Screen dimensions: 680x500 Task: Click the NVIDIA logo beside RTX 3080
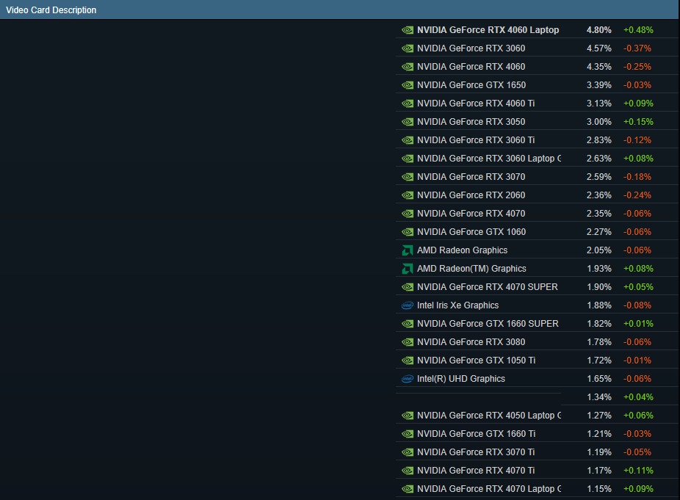(x=408, y=342)
